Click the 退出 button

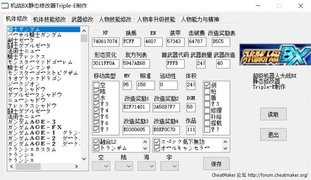(273, 135)
